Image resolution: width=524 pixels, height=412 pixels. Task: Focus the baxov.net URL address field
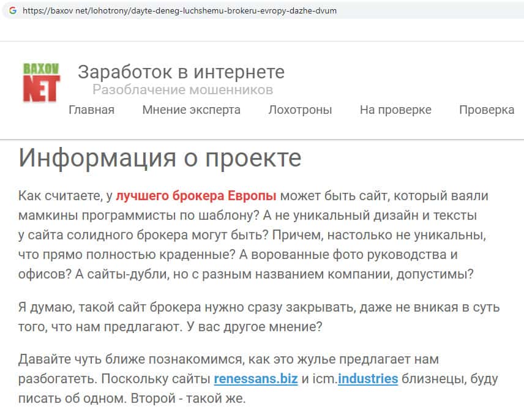[x=179, y=11]
